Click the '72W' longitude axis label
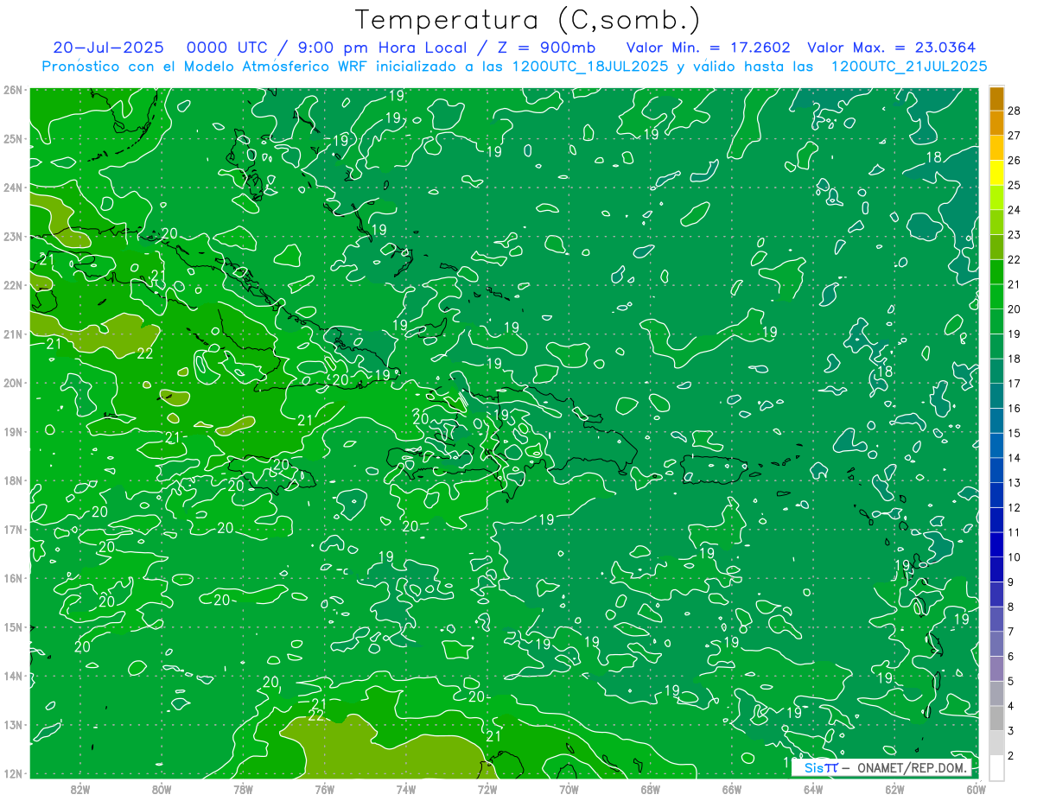This screenshot has height=801, width=1037. pos(487,789)
